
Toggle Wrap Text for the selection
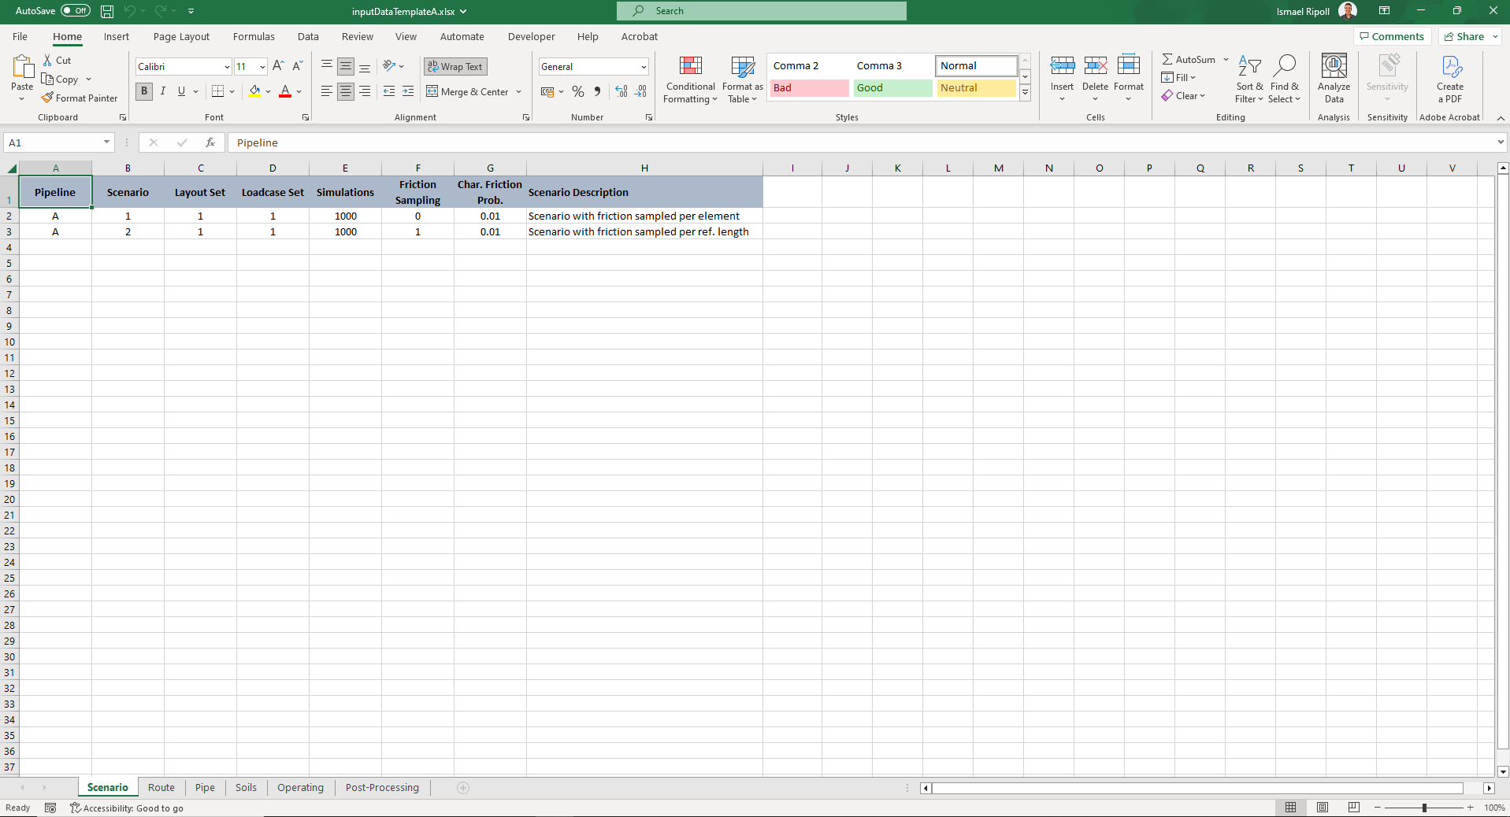455,66
